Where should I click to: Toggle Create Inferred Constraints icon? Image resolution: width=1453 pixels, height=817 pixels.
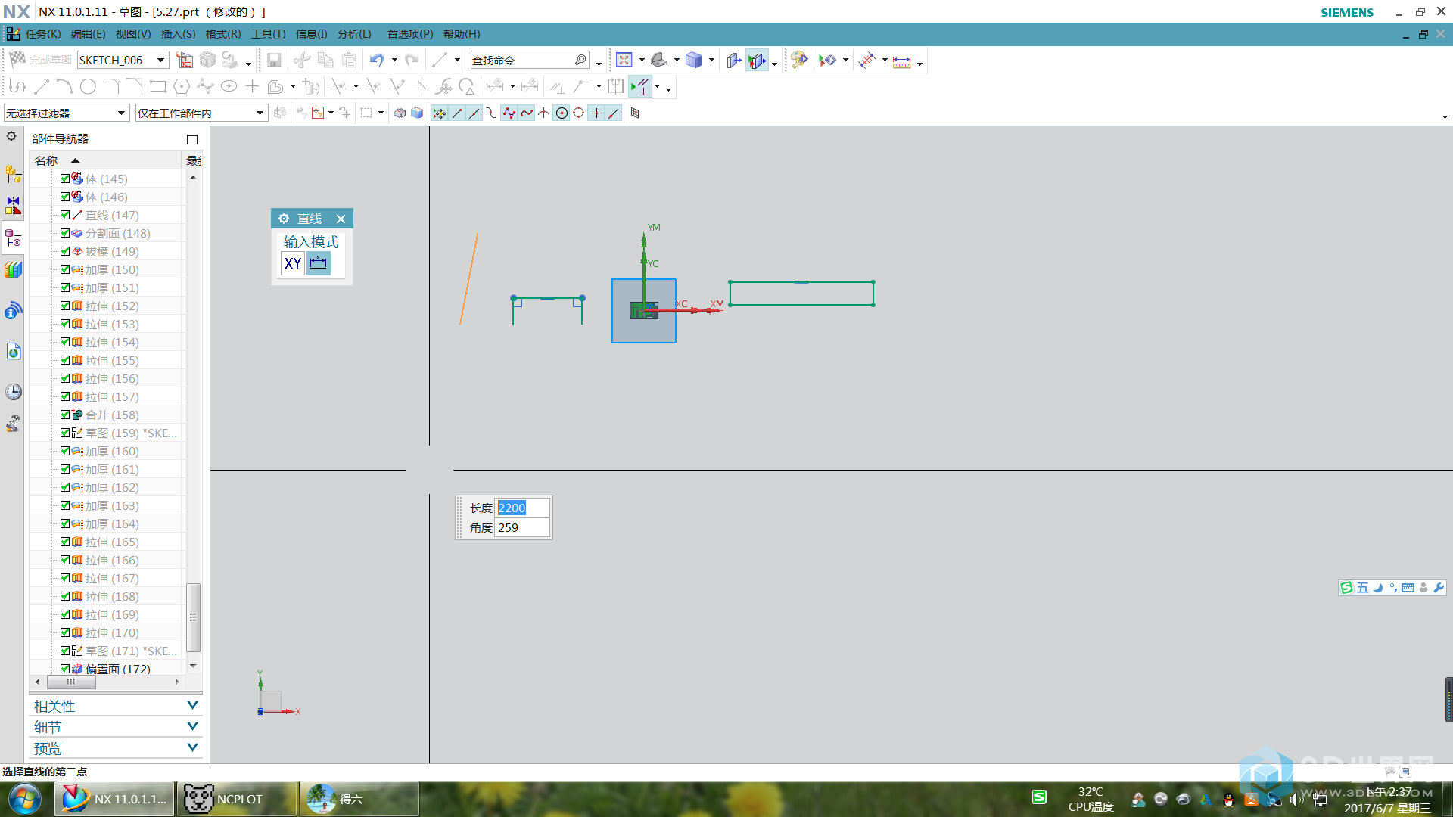[x=642, y=86]
